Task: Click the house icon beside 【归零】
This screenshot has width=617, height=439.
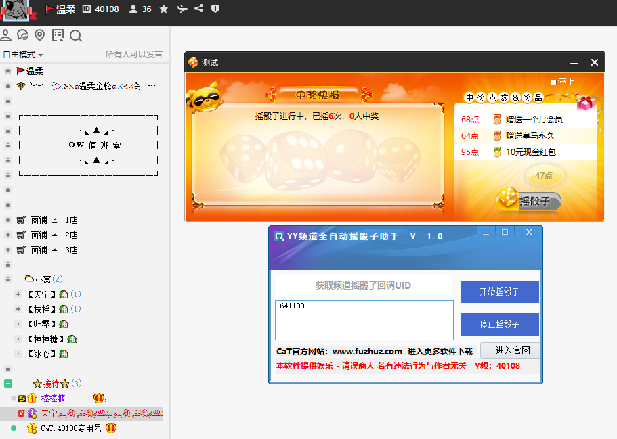Action: point(64,324)
